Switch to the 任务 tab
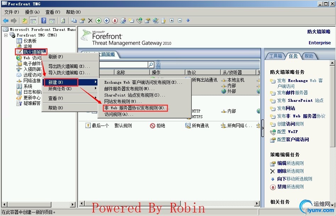The height and width of the screenshot is (216, 336). click(293, 56)
